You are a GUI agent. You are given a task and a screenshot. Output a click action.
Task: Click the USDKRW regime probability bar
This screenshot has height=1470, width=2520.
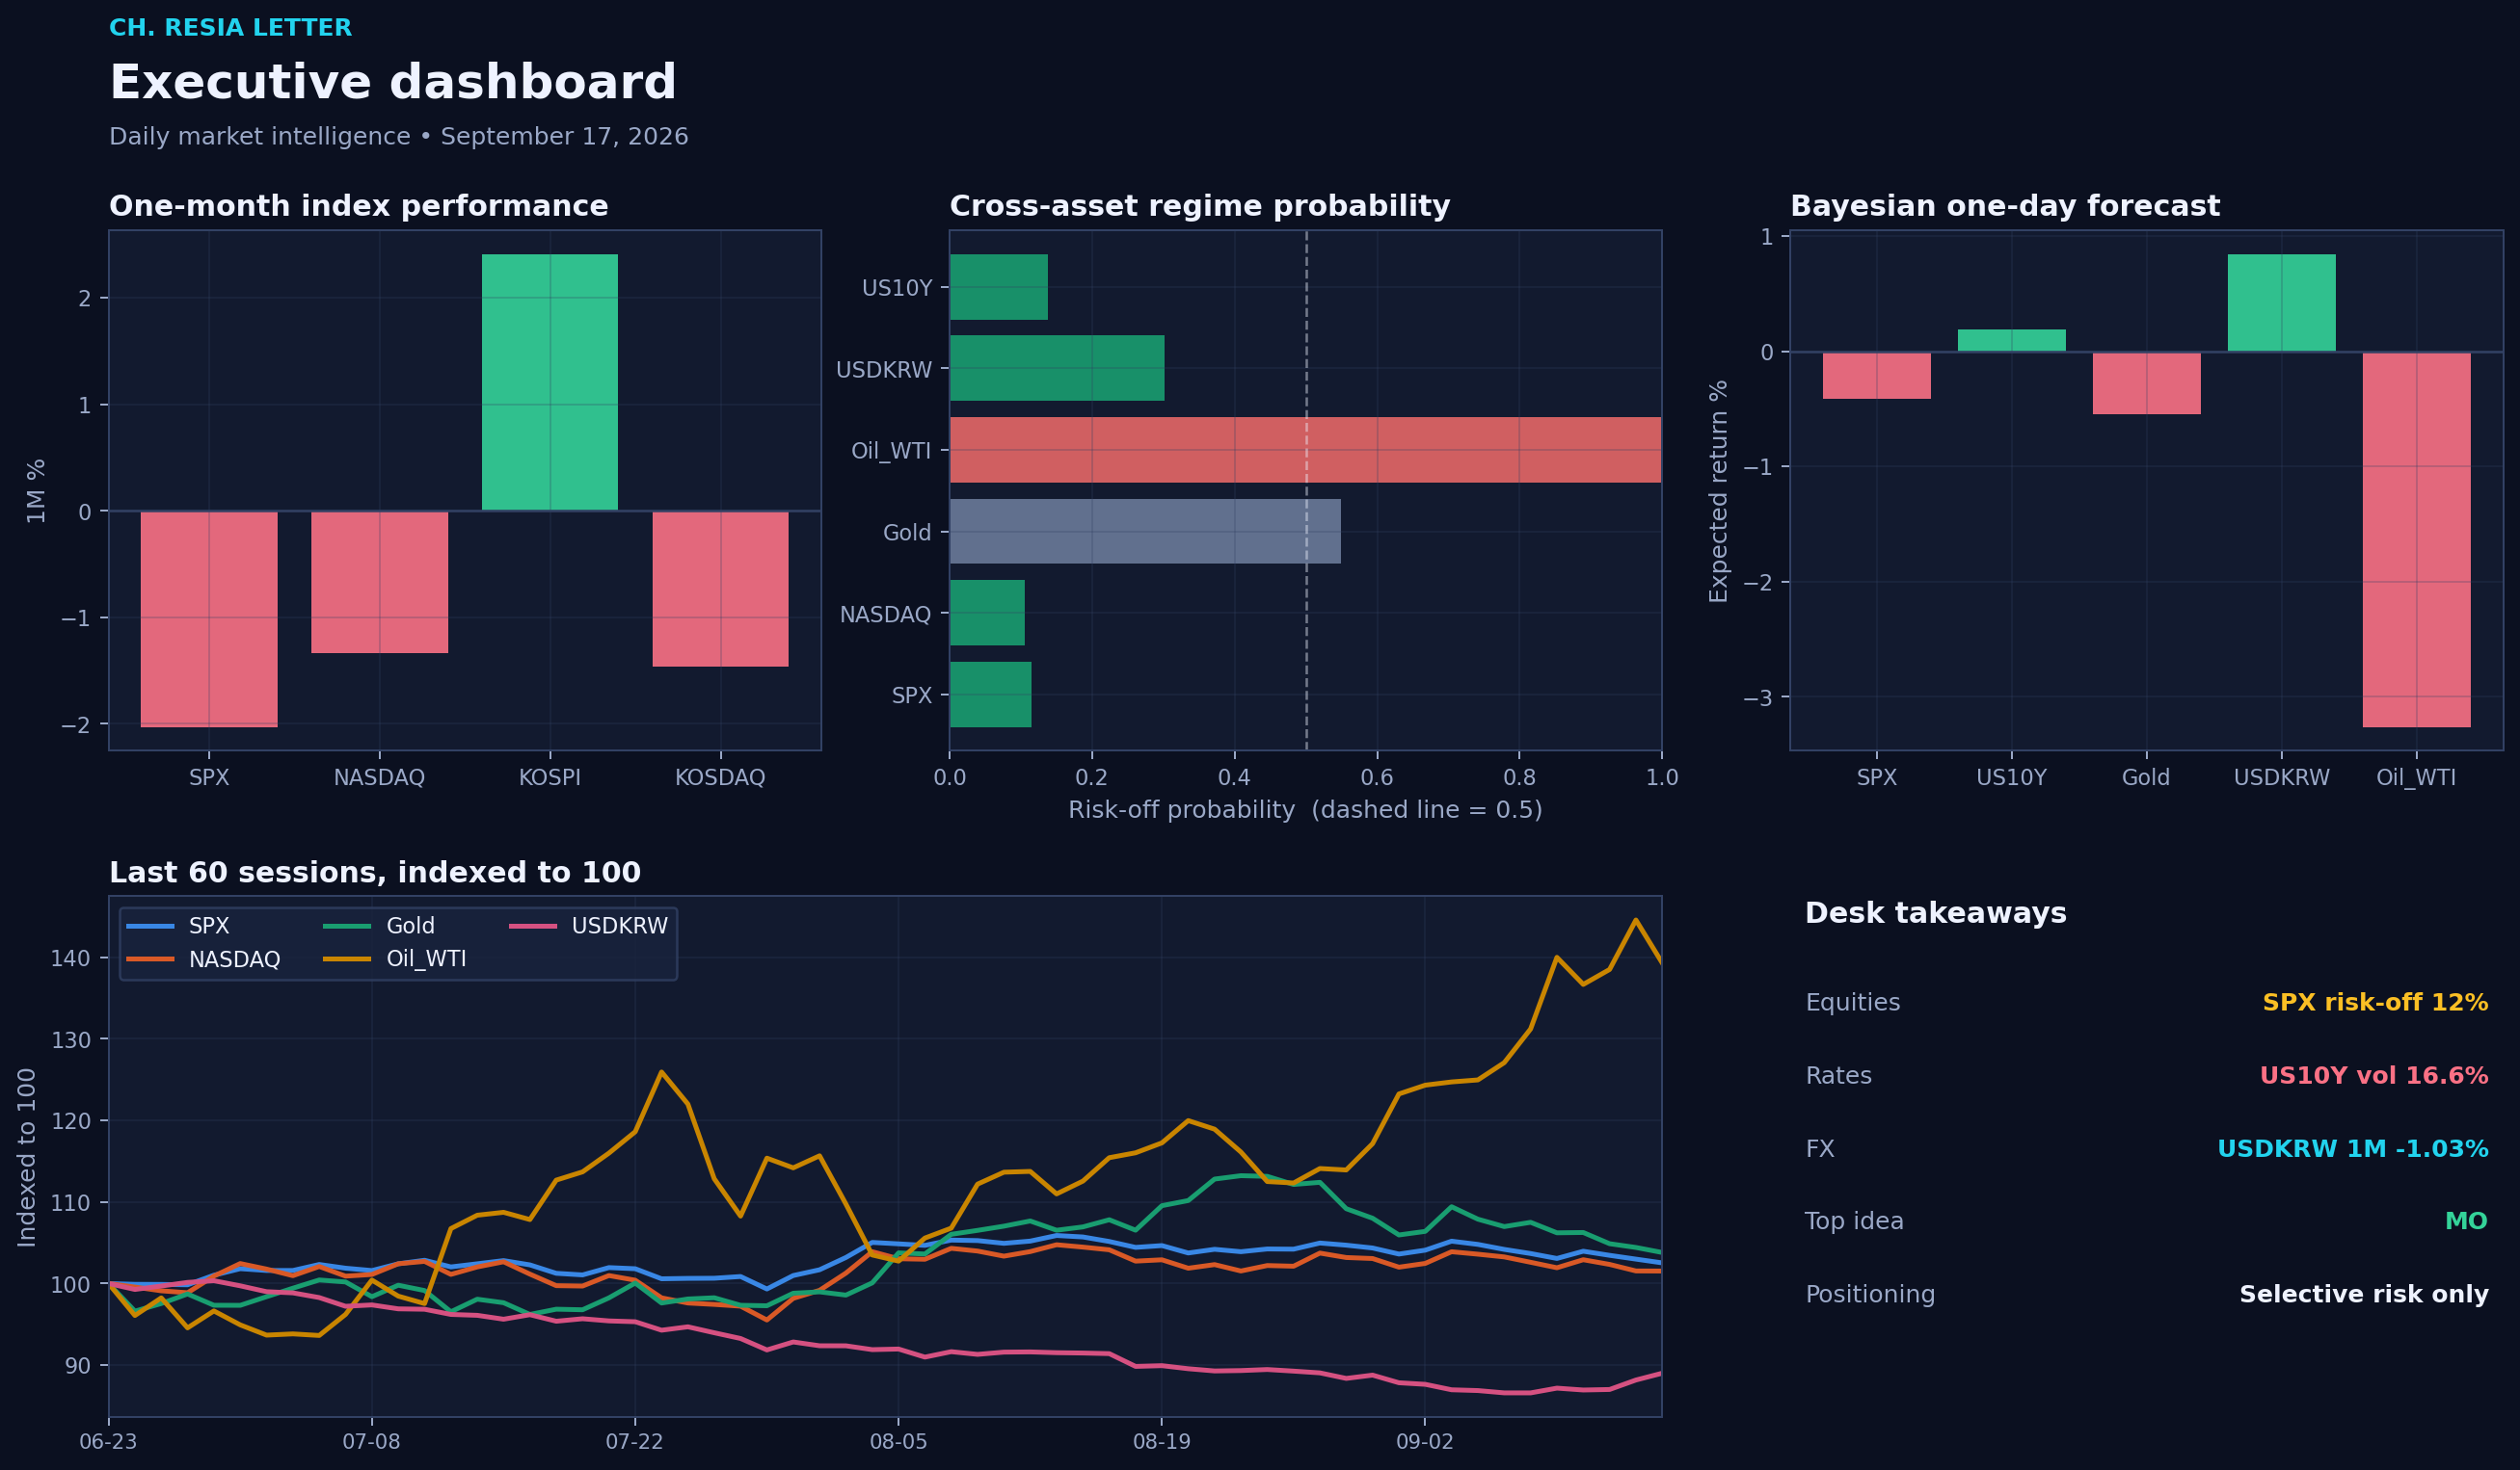click(x=1057, y=369)
